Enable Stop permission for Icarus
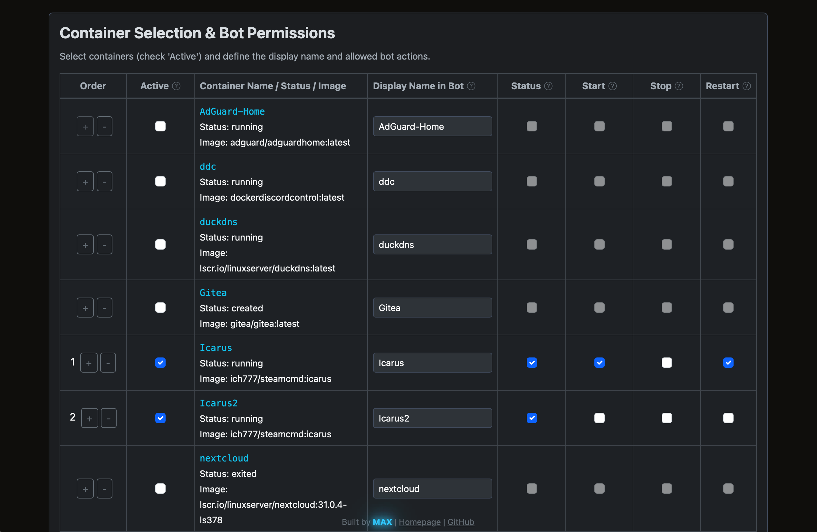817x532 pixels. click(667, 362)
